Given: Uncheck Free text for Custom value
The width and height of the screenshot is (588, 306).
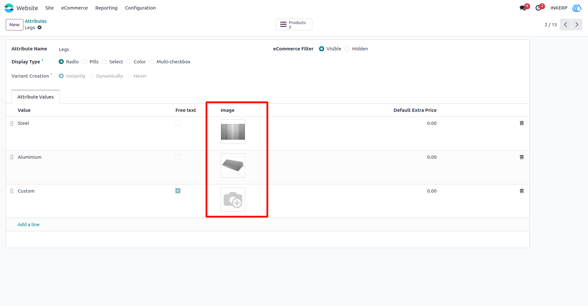Looking at the screenshot, I should tap(178, 191).
